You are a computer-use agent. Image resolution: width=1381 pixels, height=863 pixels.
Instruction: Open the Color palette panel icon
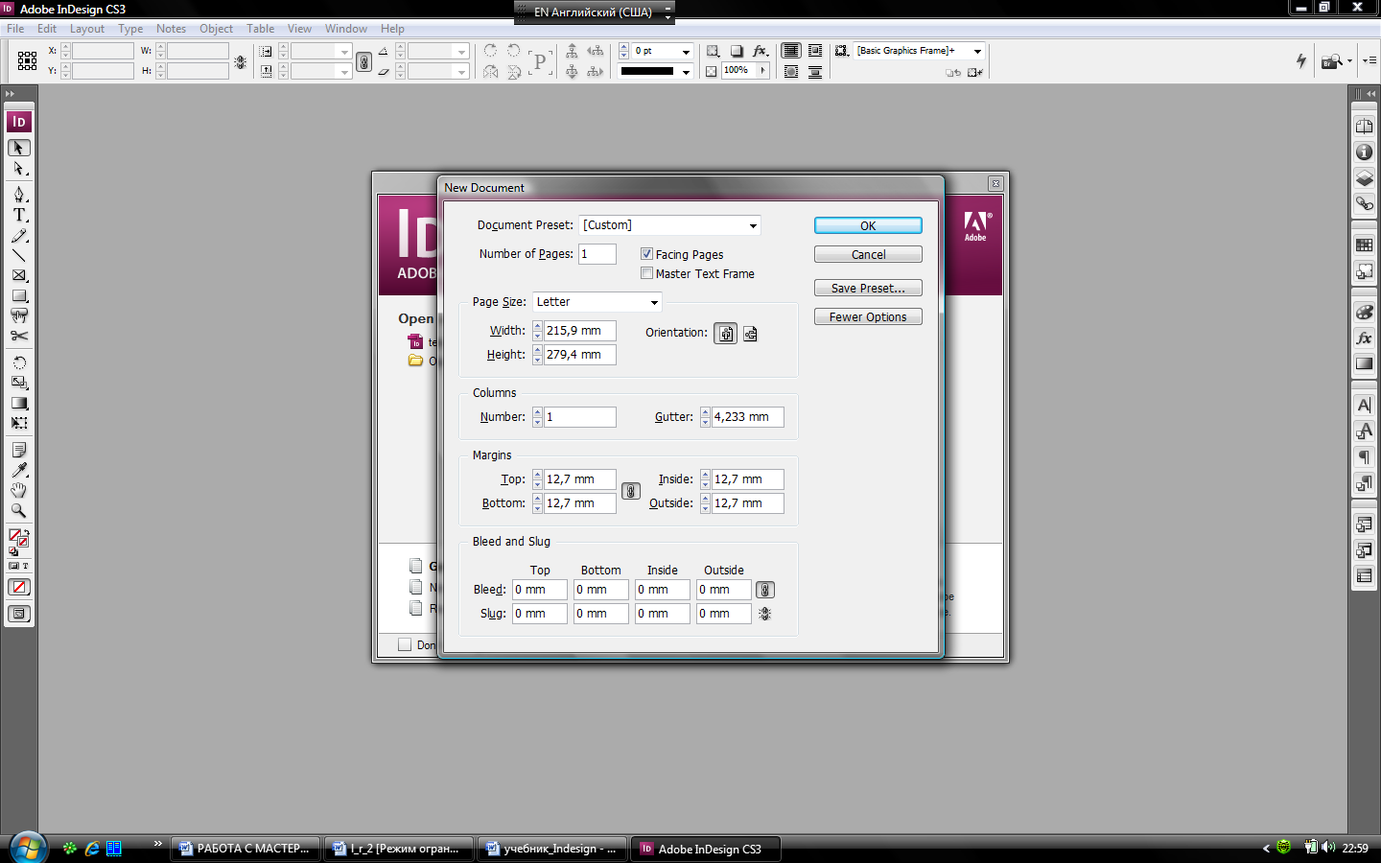tap(1364, 313)
